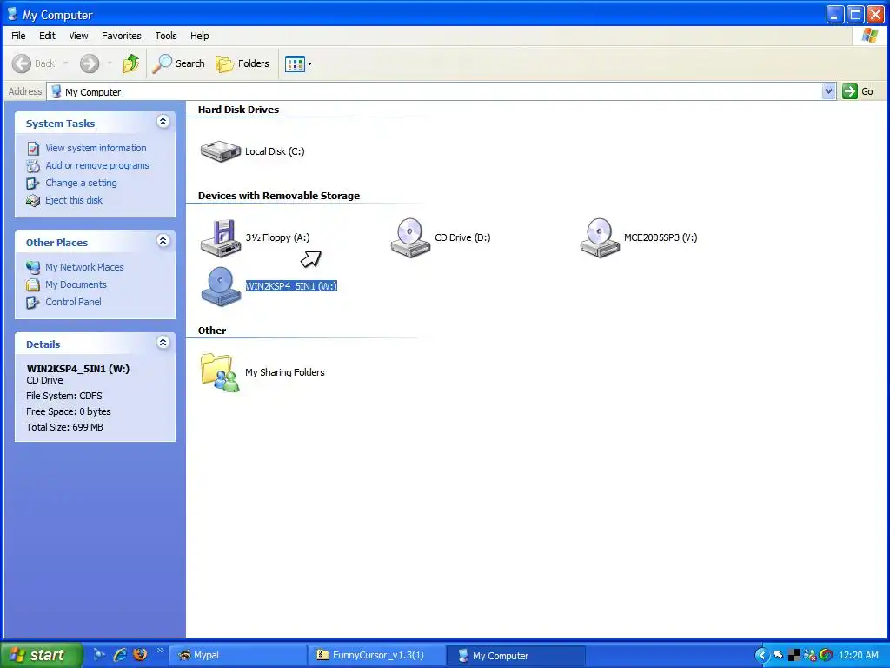
Task: Open Control Panel link
Action: coord(73,302)
